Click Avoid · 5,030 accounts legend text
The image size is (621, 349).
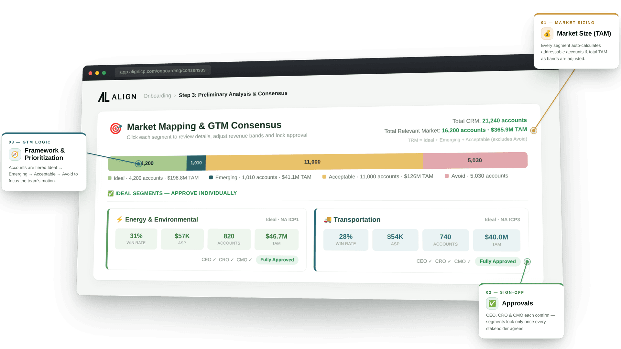pos(480,176)
